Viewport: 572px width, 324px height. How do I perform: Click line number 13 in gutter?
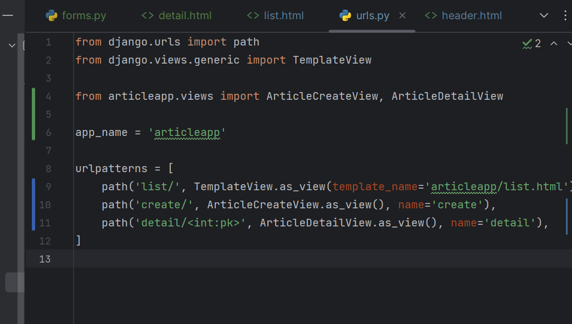tap(45, 259)
